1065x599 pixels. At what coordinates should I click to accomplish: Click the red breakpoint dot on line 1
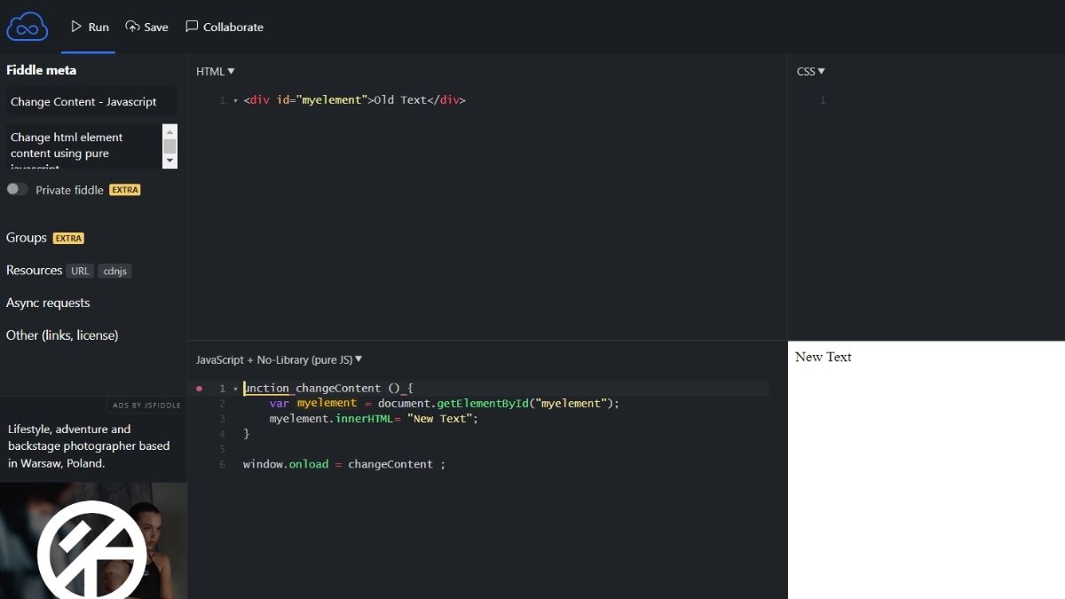(x=199, y=389)
